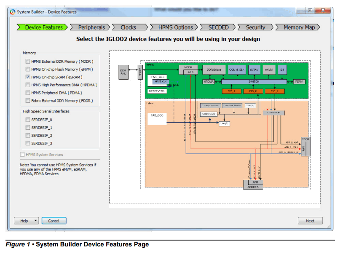Click the COMM_BLK block in diagram
Screen dimensions: 343x254
pos(237,70)
